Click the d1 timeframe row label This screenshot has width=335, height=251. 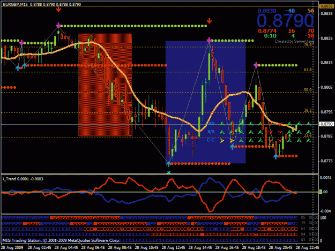[x=303, y=240]
